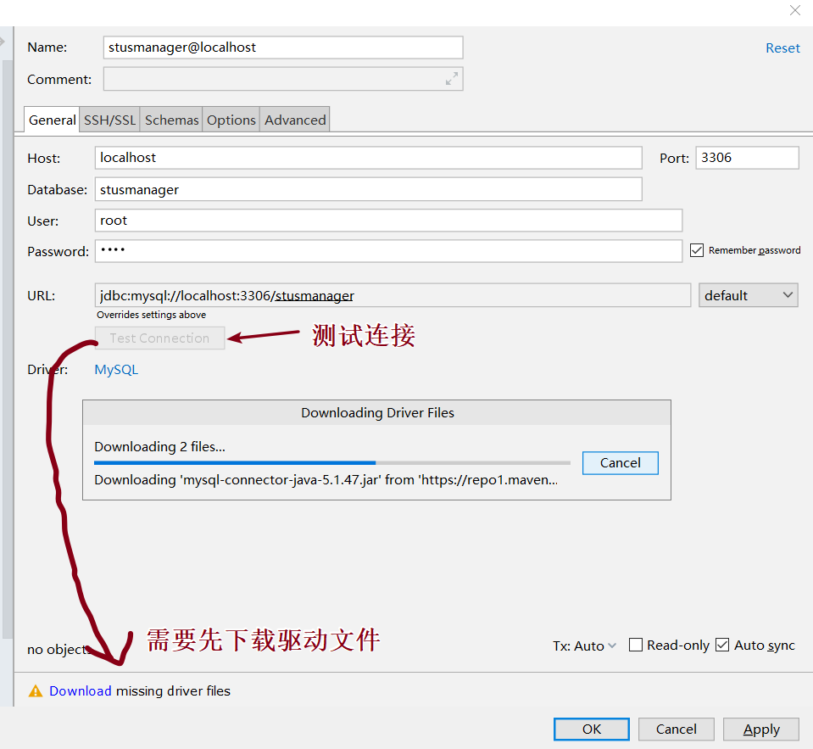Image resolution: width=813 pixels, height=749 pixels.
Task: Click the download progress bar
Action: click(x=332, y=462)
